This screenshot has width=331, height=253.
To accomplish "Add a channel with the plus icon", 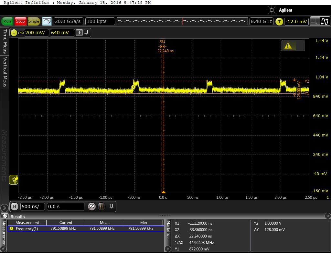I will pyautogui.click(x=79, y=33).
